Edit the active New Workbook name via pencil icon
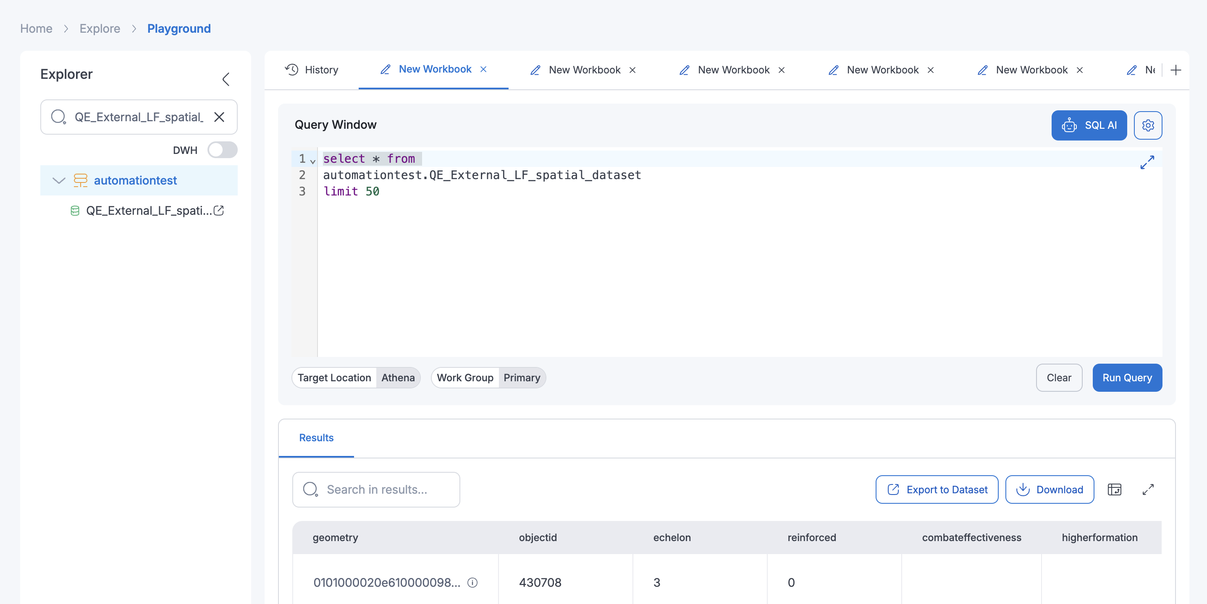Image resolution: width=1207 pixels, height=604 pixels. (x=385, y=69)
